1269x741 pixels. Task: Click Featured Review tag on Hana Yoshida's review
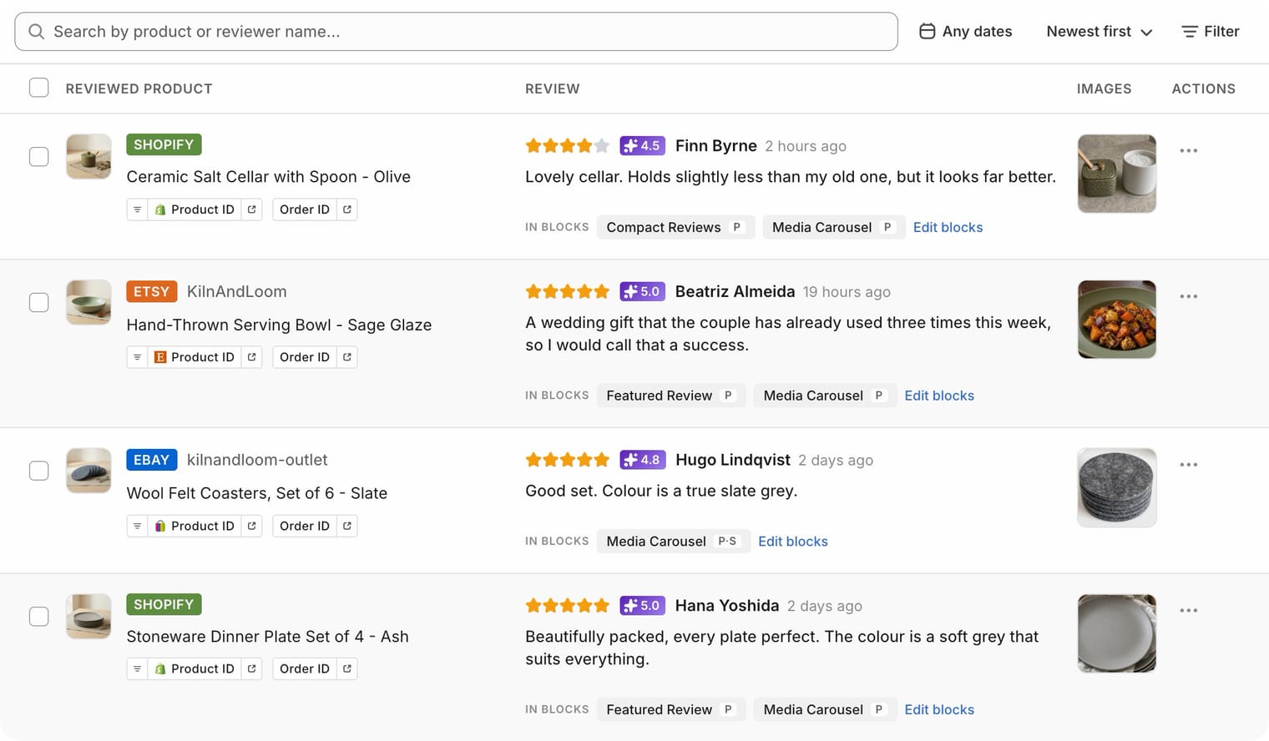[x=671, y=710]
